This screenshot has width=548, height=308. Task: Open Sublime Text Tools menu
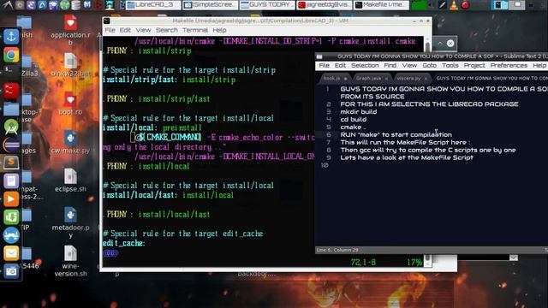click(x=450, y=65)
